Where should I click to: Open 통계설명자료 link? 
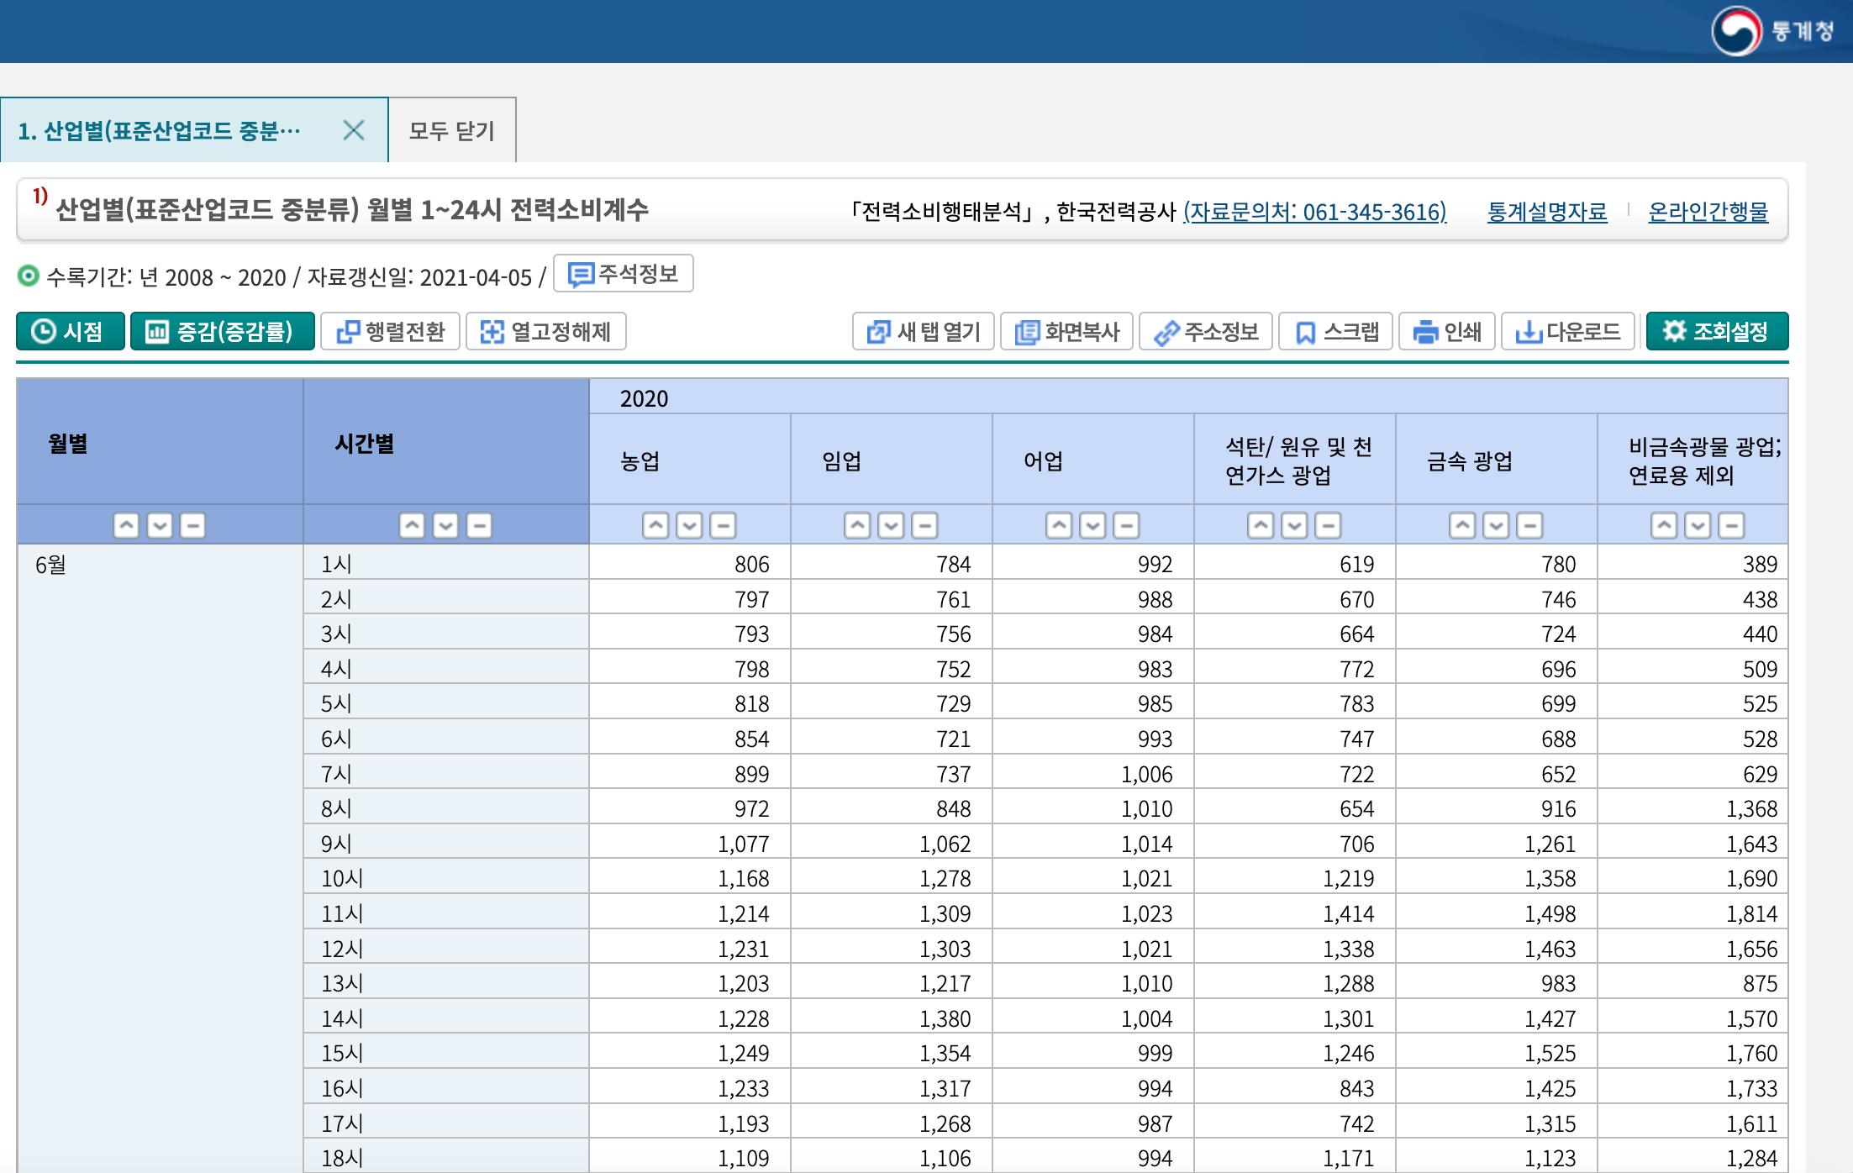[x=1546, y=212]
